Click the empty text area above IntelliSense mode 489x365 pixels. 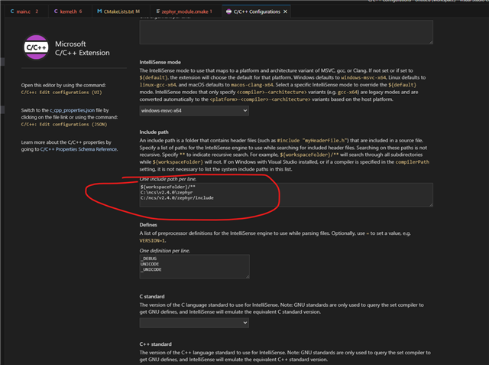coord(286,32)
